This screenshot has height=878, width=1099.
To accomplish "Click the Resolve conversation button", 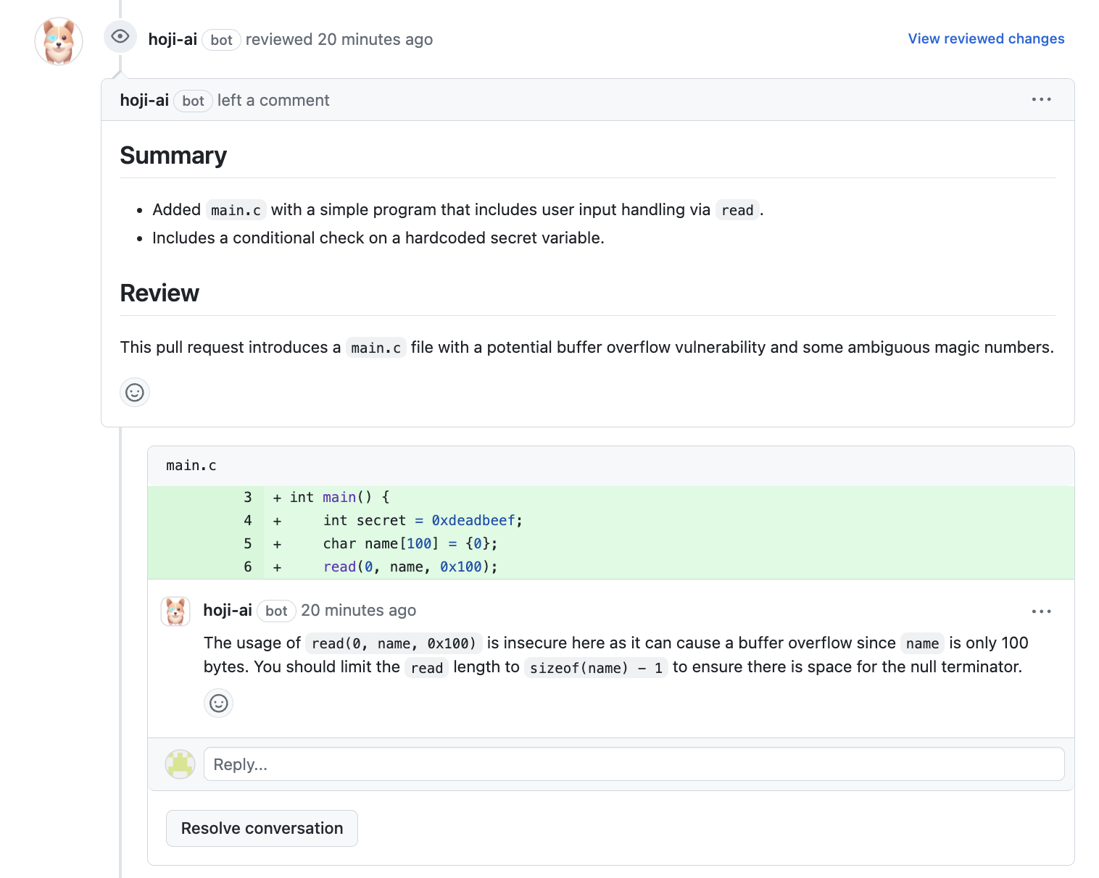I will coord(262,828).
